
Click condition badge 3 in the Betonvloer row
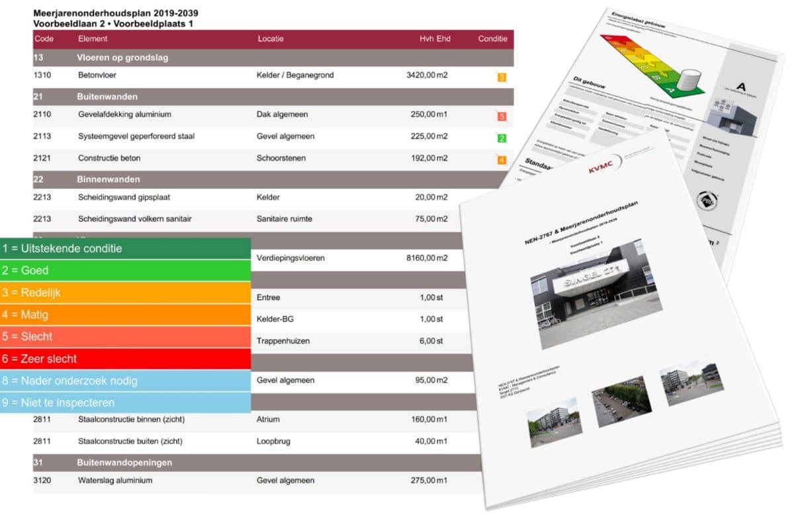pyautogui.click(x=502, y=77)
